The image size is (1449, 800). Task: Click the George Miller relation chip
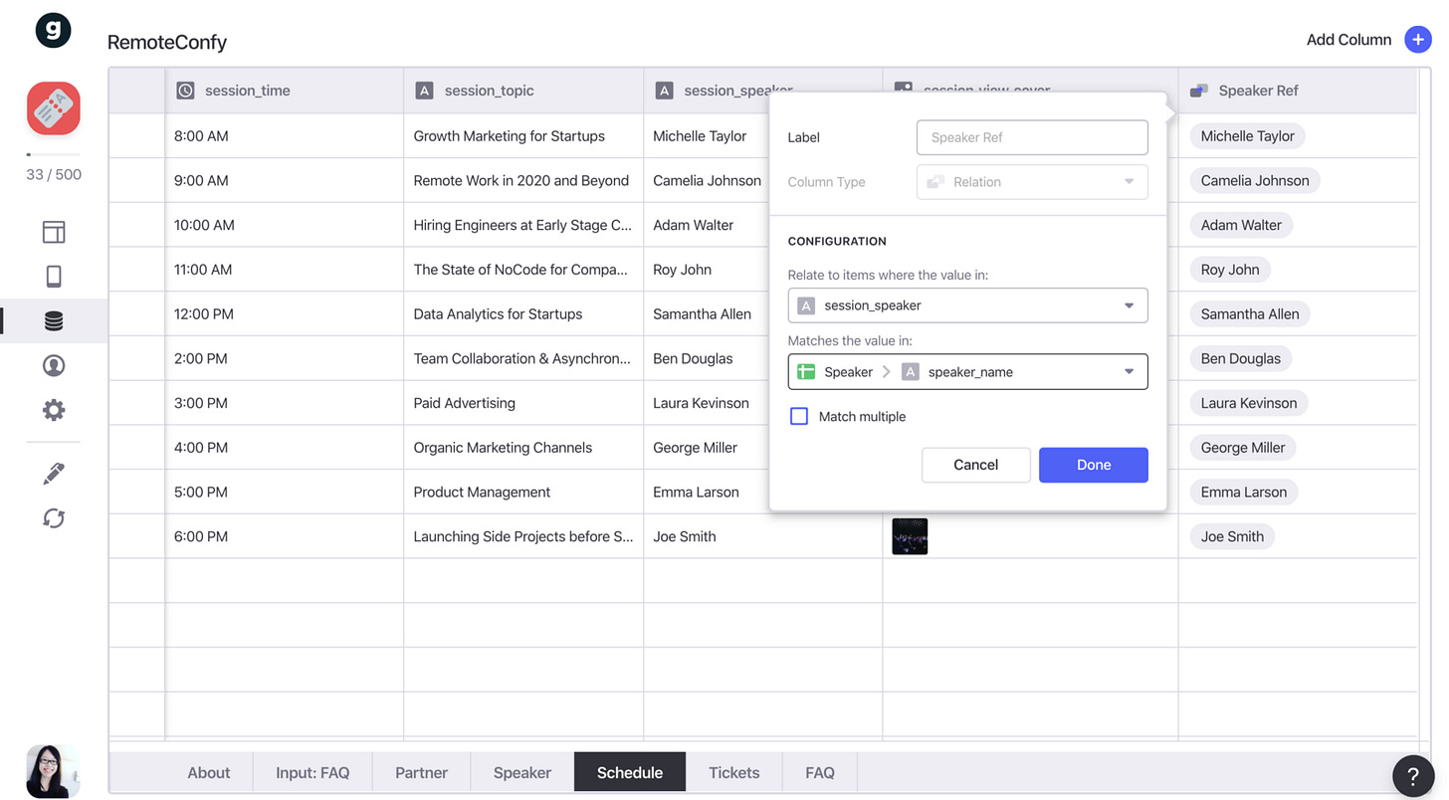point(1243,448)
